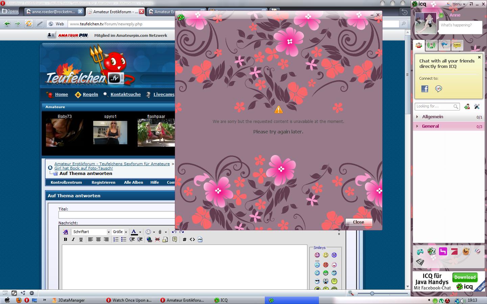Open the Kontrollzentrum forum menu item
487x304 pixels.
66,182
